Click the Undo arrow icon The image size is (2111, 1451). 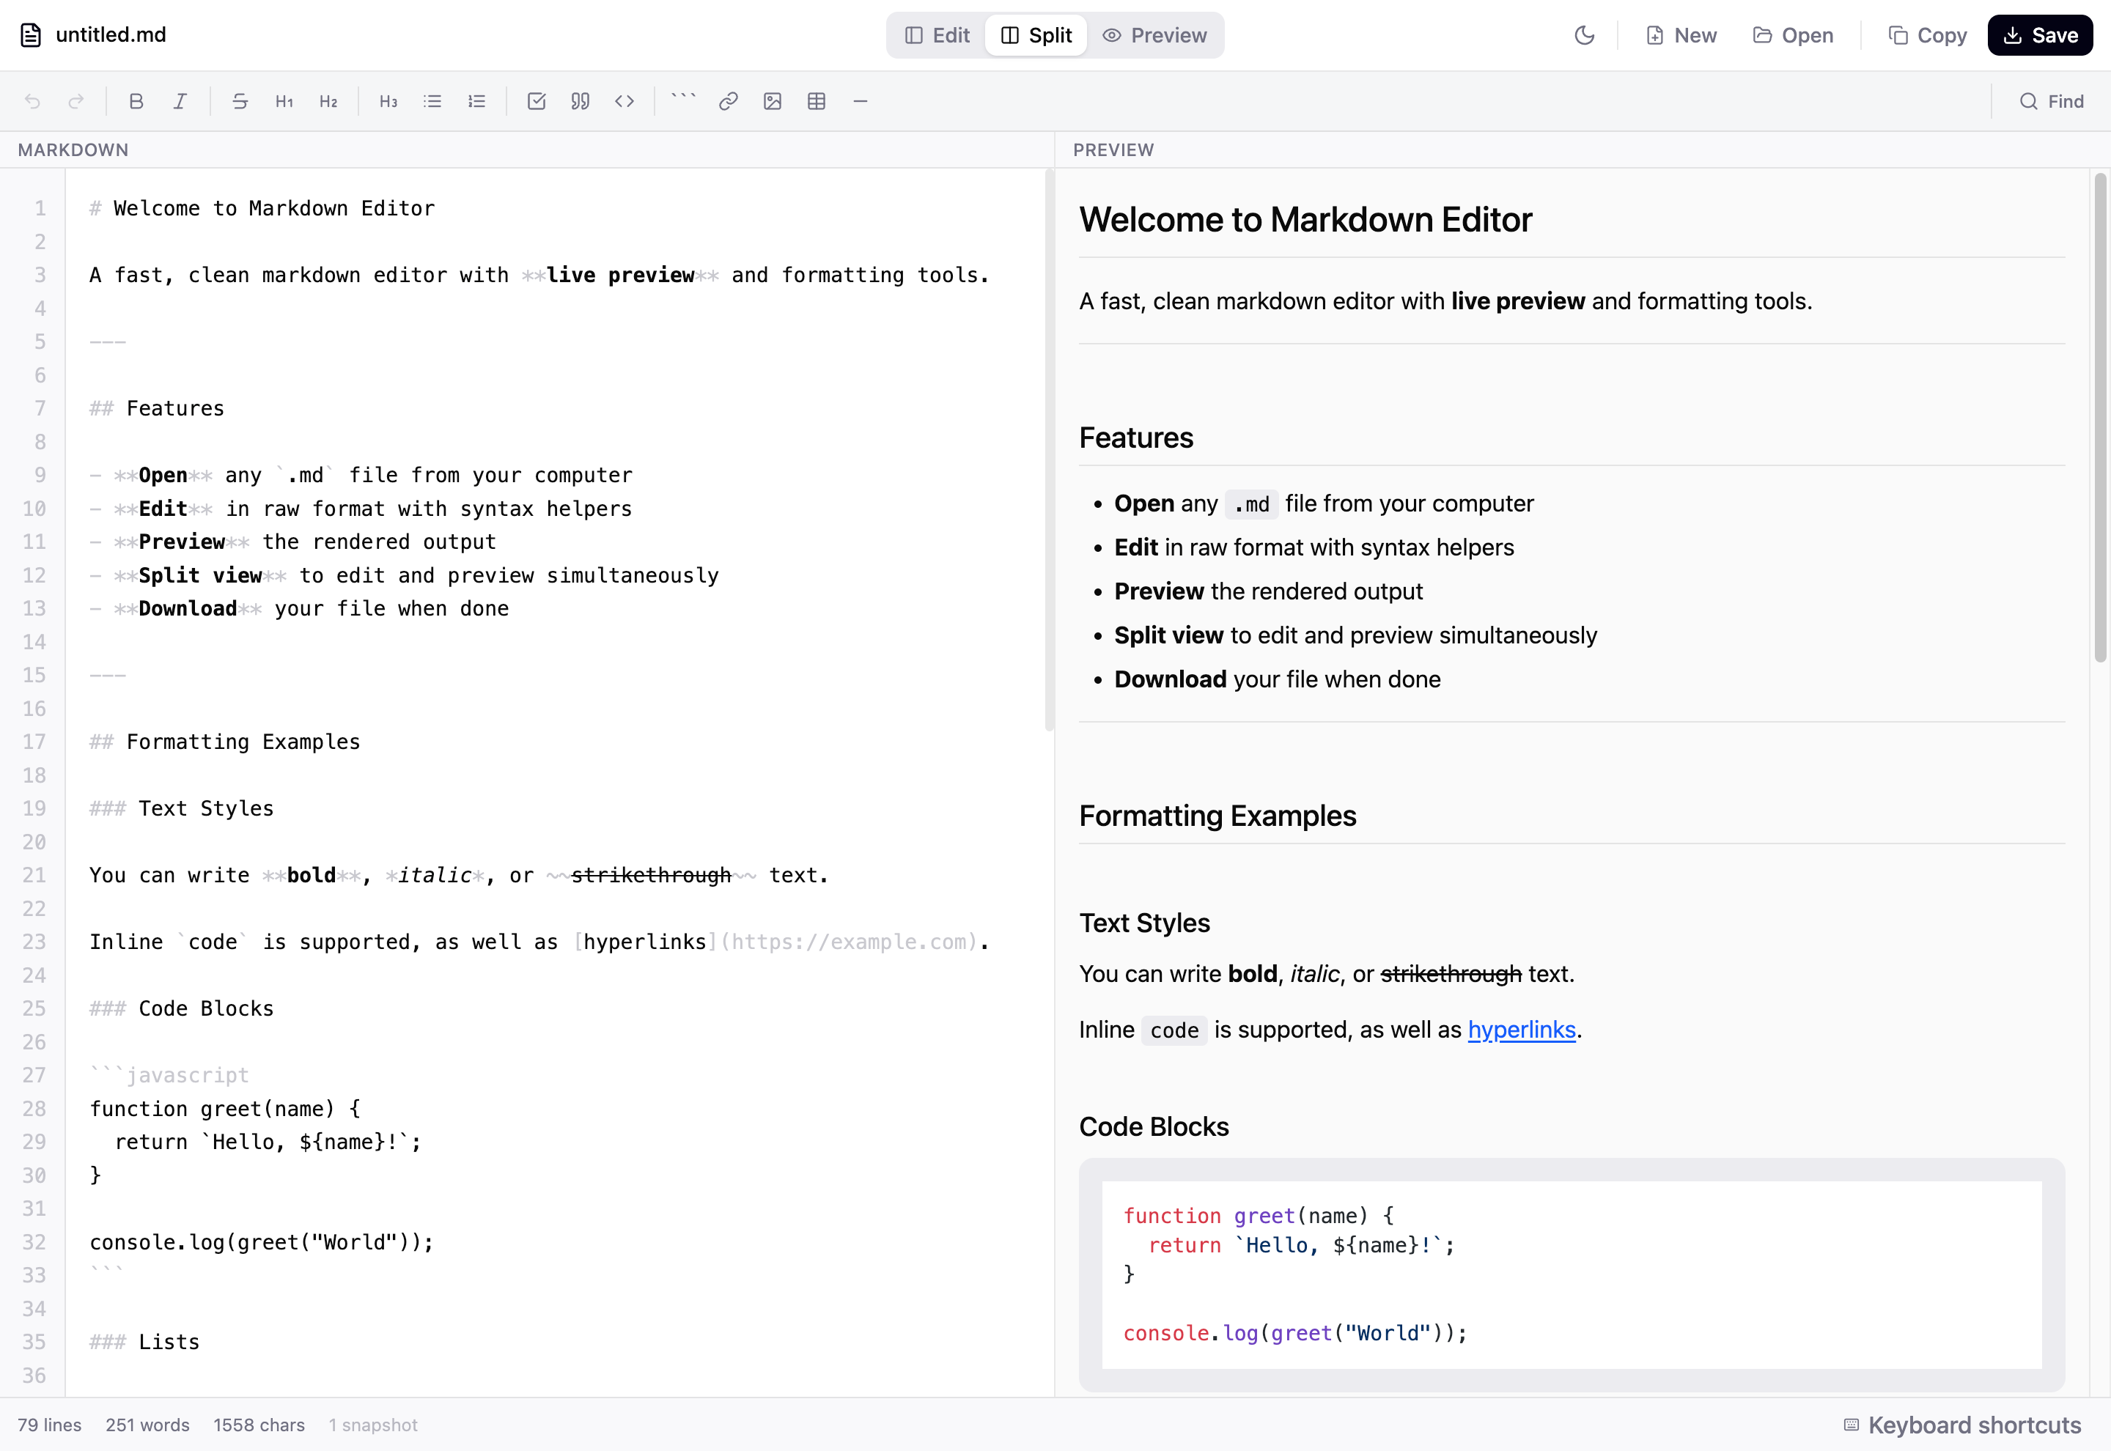(x=32, y=101)
